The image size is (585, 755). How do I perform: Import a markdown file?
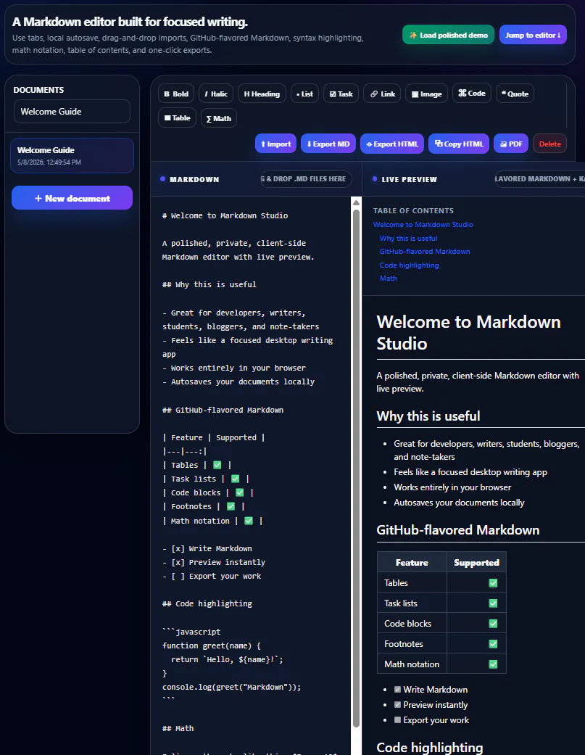[275, 144]
